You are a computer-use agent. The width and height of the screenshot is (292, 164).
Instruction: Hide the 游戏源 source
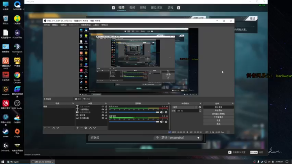[103, 115]
